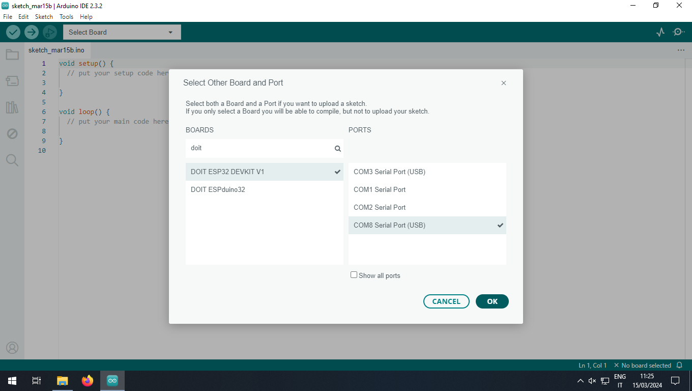Image resolution: width=692 pixels, height=391 pixels.
Task: Show hidden system tray icons
Action: click(581, 381)
